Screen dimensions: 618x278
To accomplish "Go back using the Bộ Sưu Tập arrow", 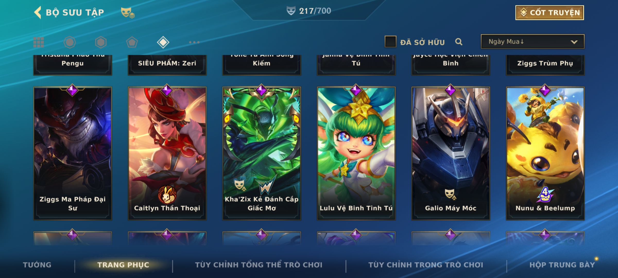I will click(38, 12).
